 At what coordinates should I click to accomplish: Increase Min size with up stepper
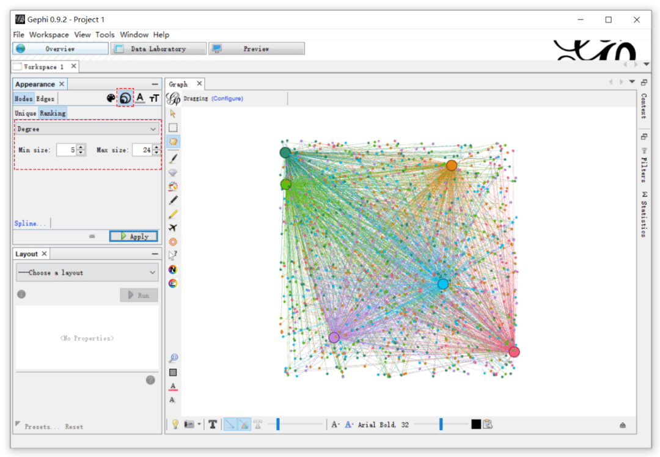[81, 147]
